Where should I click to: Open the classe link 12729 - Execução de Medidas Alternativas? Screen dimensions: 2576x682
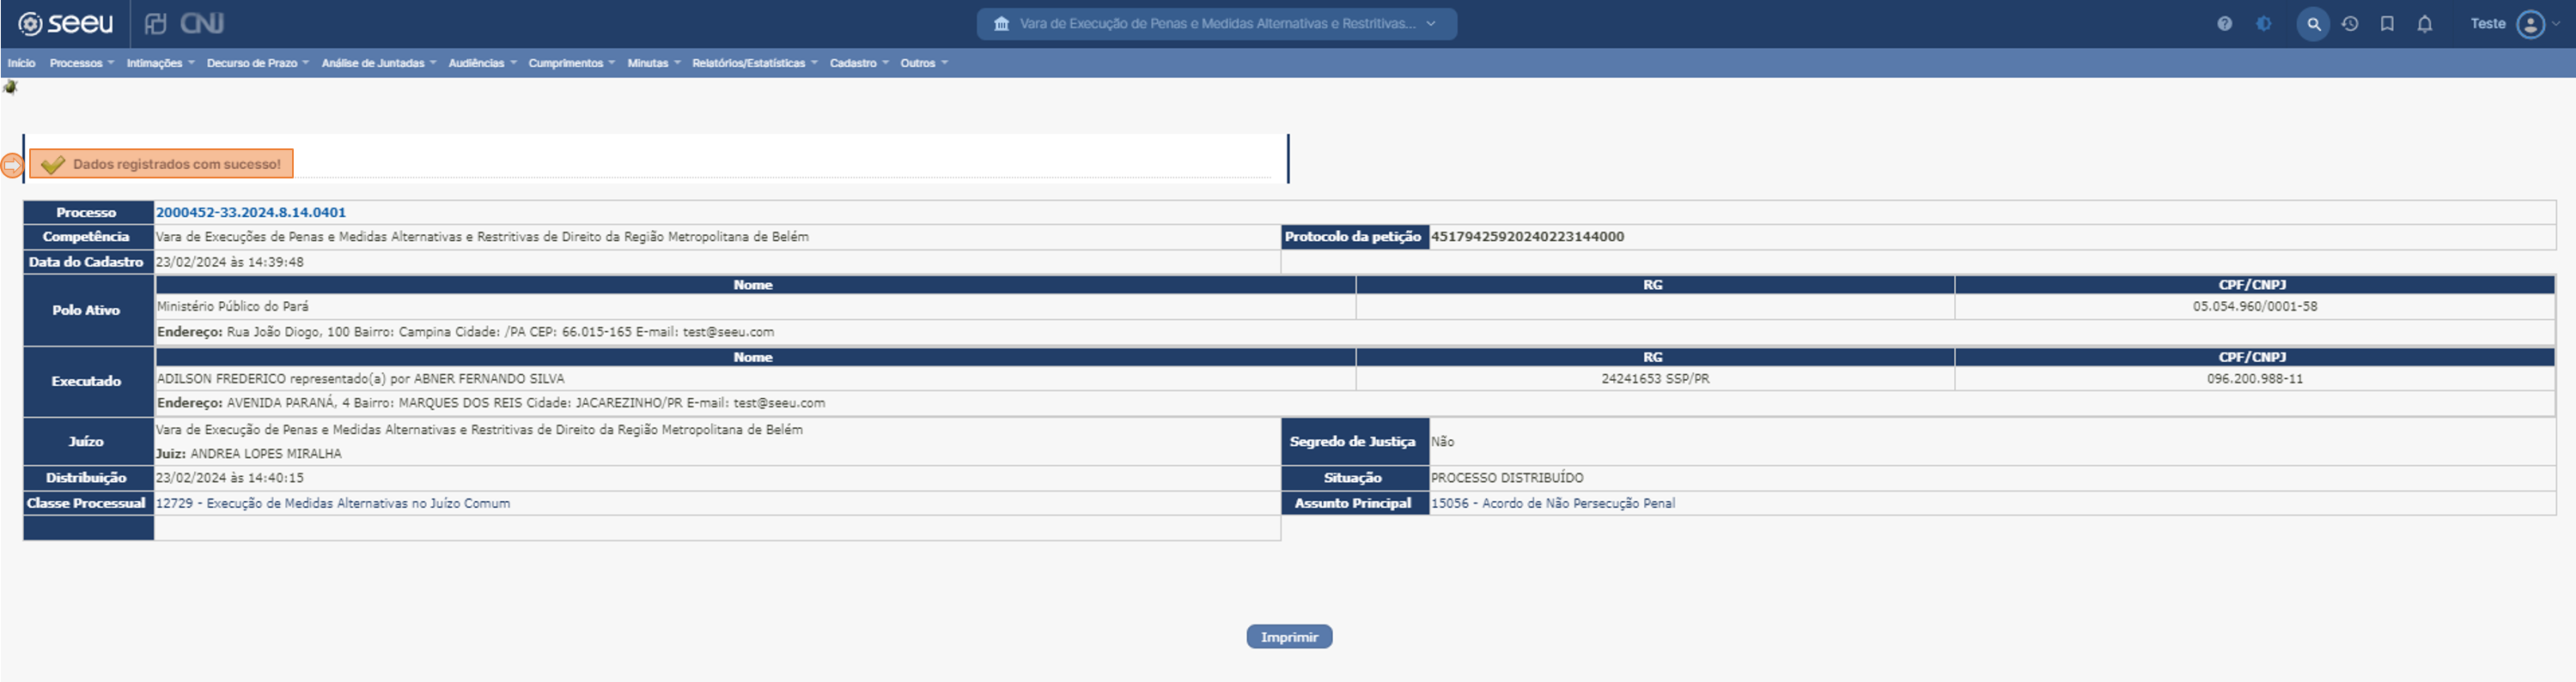(333, 504)
